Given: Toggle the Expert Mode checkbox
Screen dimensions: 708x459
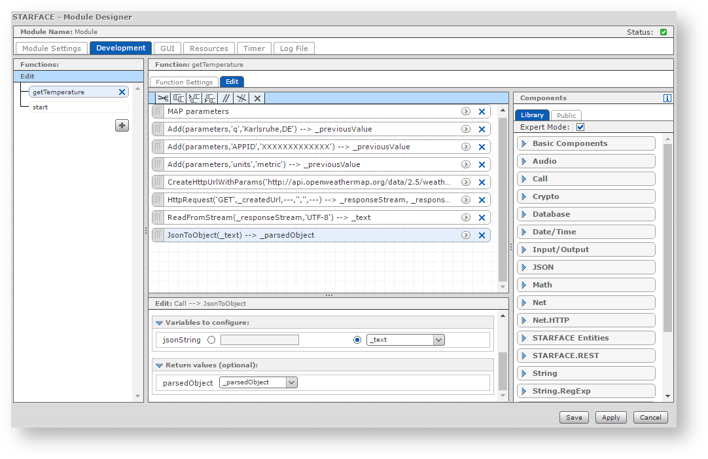Looking at the screenshot, I should click(580, 127).
